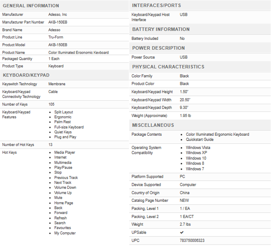The image size is (271, 249).
Task: Click the approximate weight value '1.95 lb'
Action: (x=185, y=115)
